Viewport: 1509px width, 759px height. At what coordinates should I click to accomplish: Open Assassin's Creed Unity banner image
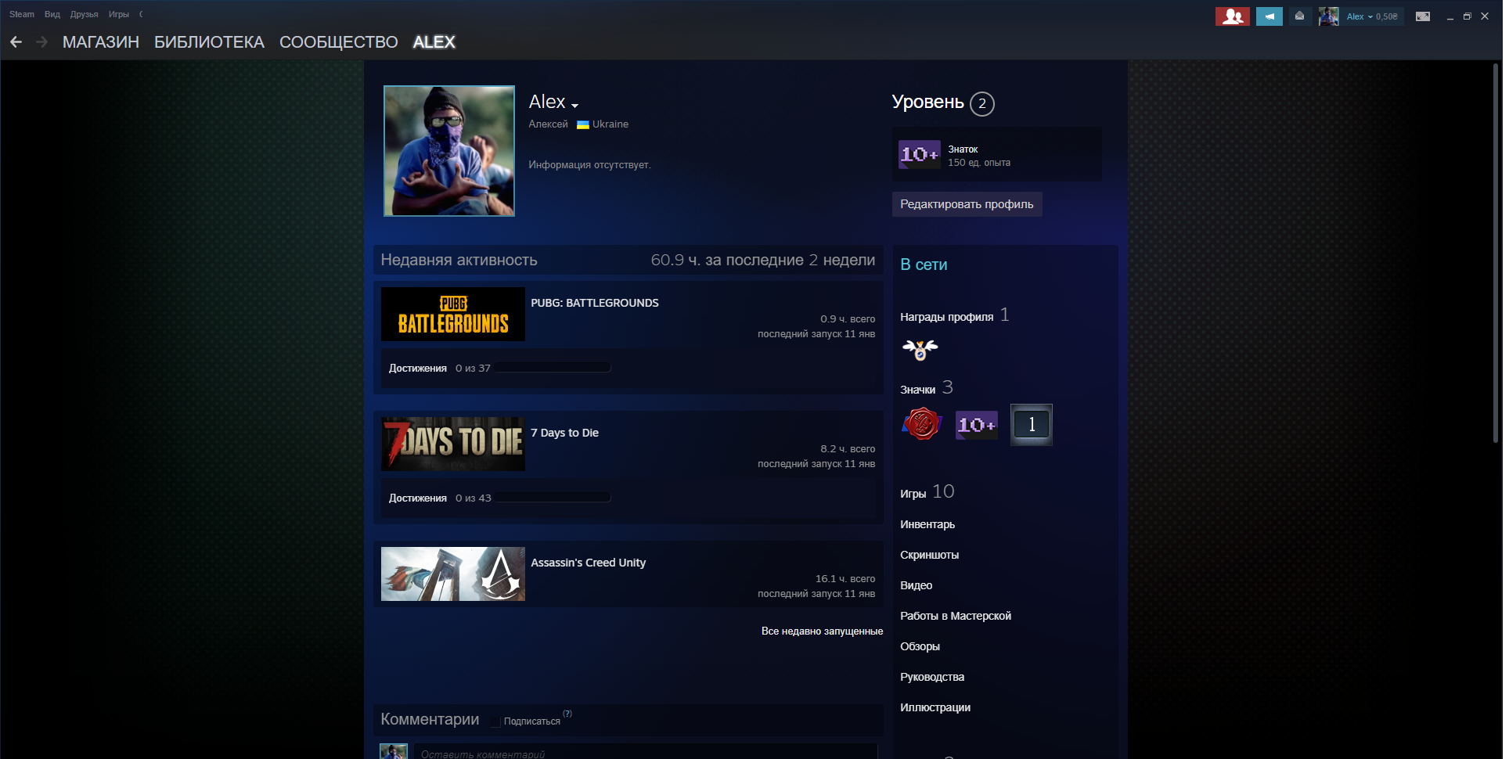(452, 574)
